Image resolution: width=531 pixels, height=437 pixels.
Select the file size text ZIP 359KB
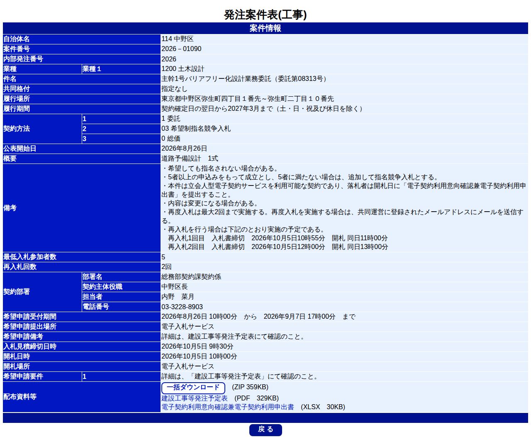[250, 387]
